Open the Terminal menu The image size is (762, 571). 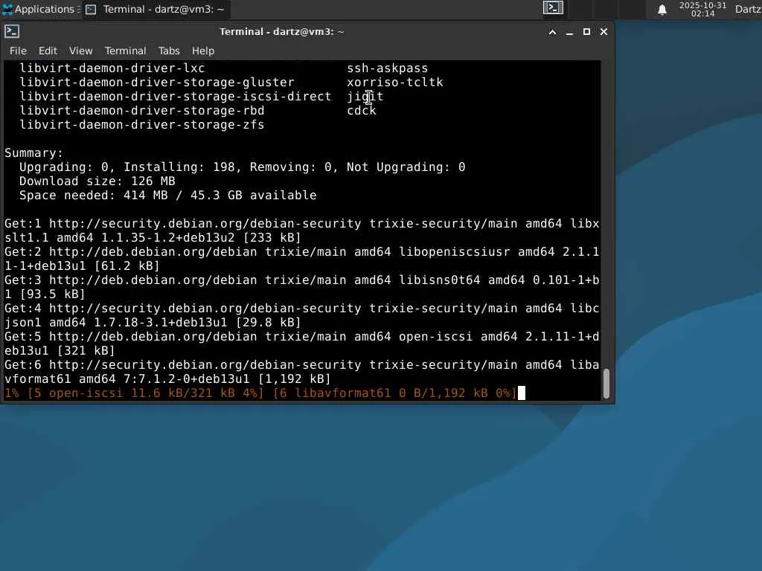click(x=125, y=51)
